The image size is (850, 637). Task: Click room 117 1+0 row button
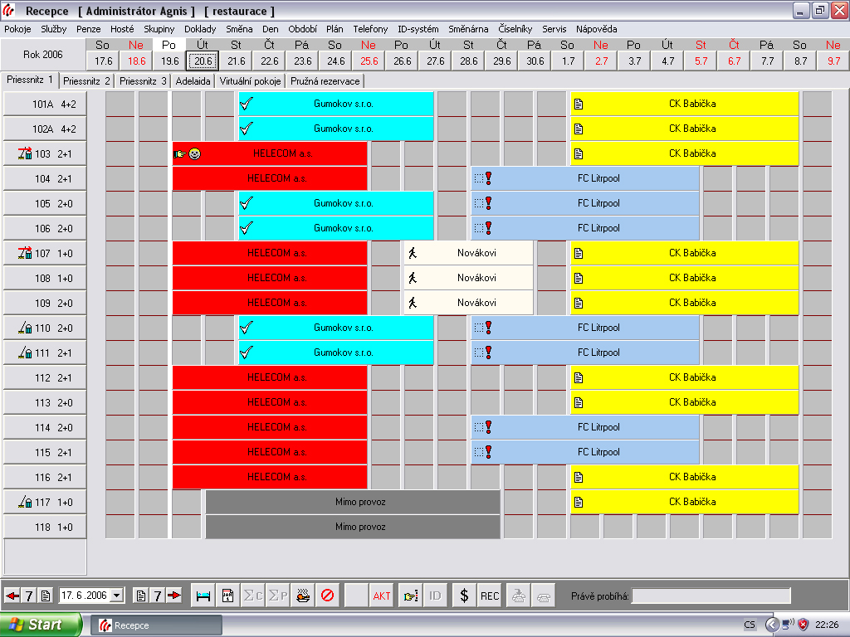click(46, 502)
